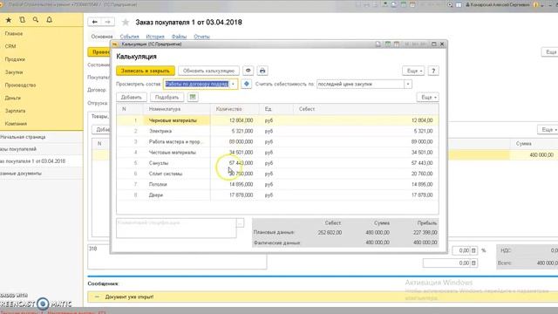The height and width of the screenshot is (314, 558).
Task: Add the order to favorites with the title star
Action: point(126,23)
